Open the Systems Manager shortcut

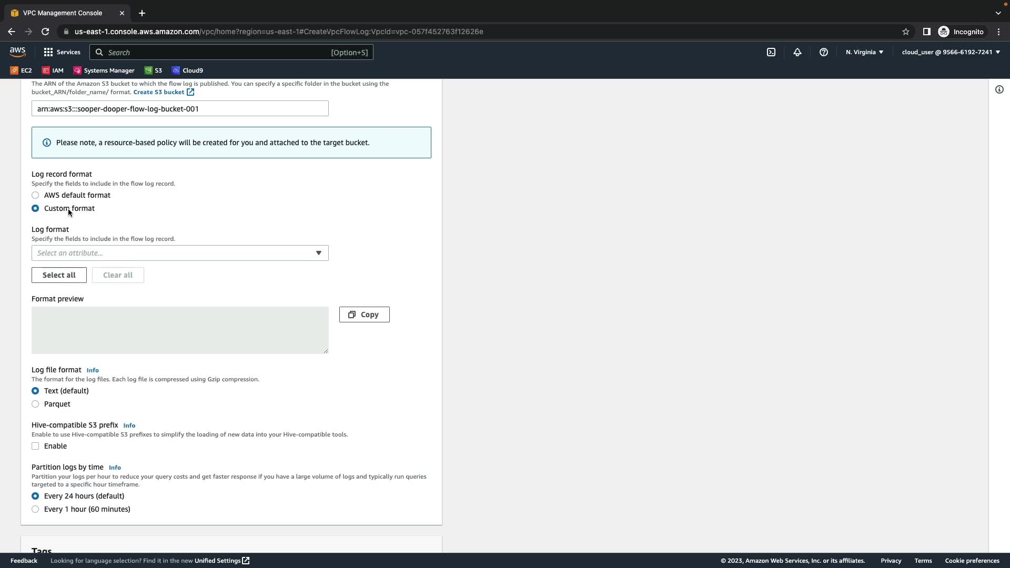click(x=104, y=70)
